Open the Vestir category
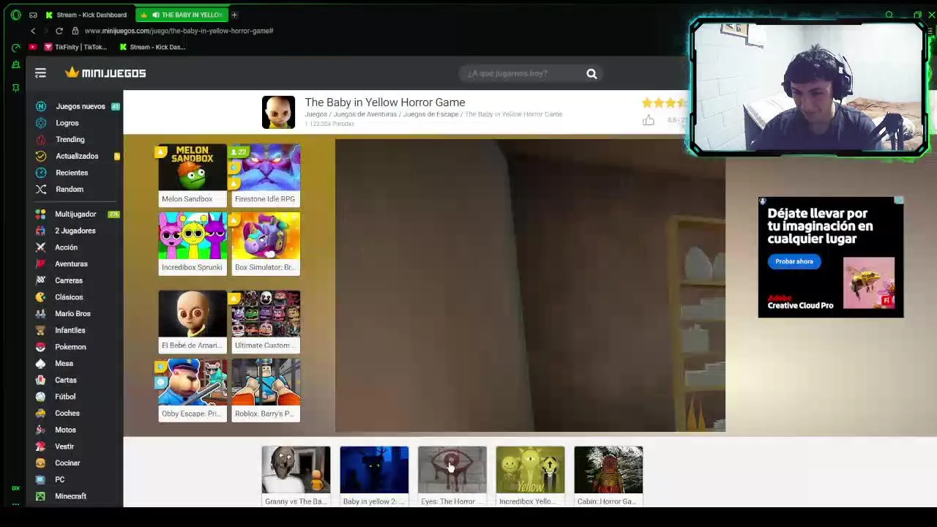937x527 pixels. [64, 446]
